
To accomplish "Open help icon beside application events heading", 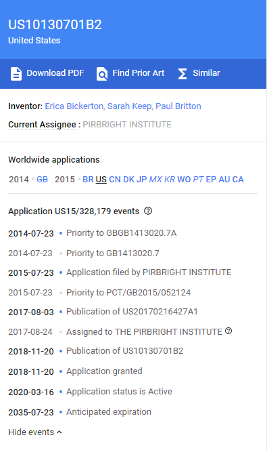I will pos(148,211).
